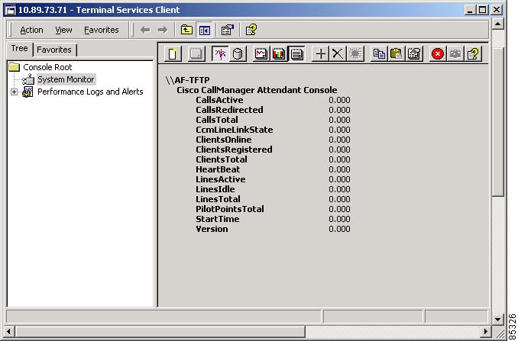Click the Forward arrow in main toolbar
Image resolution: width=518 pixels, height=341 pixels.
click(163, 30)
